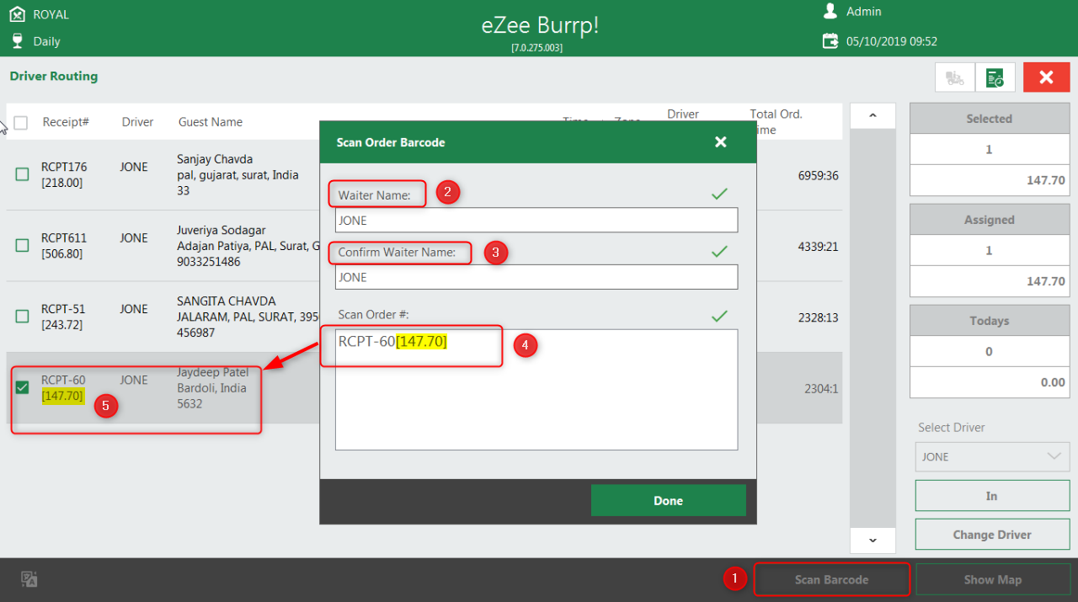Image resolution: width=1078 pixels, height=602 pixels.
Task: Click the green checkmark beside Confirm Waiter Name
Action: 719,251
